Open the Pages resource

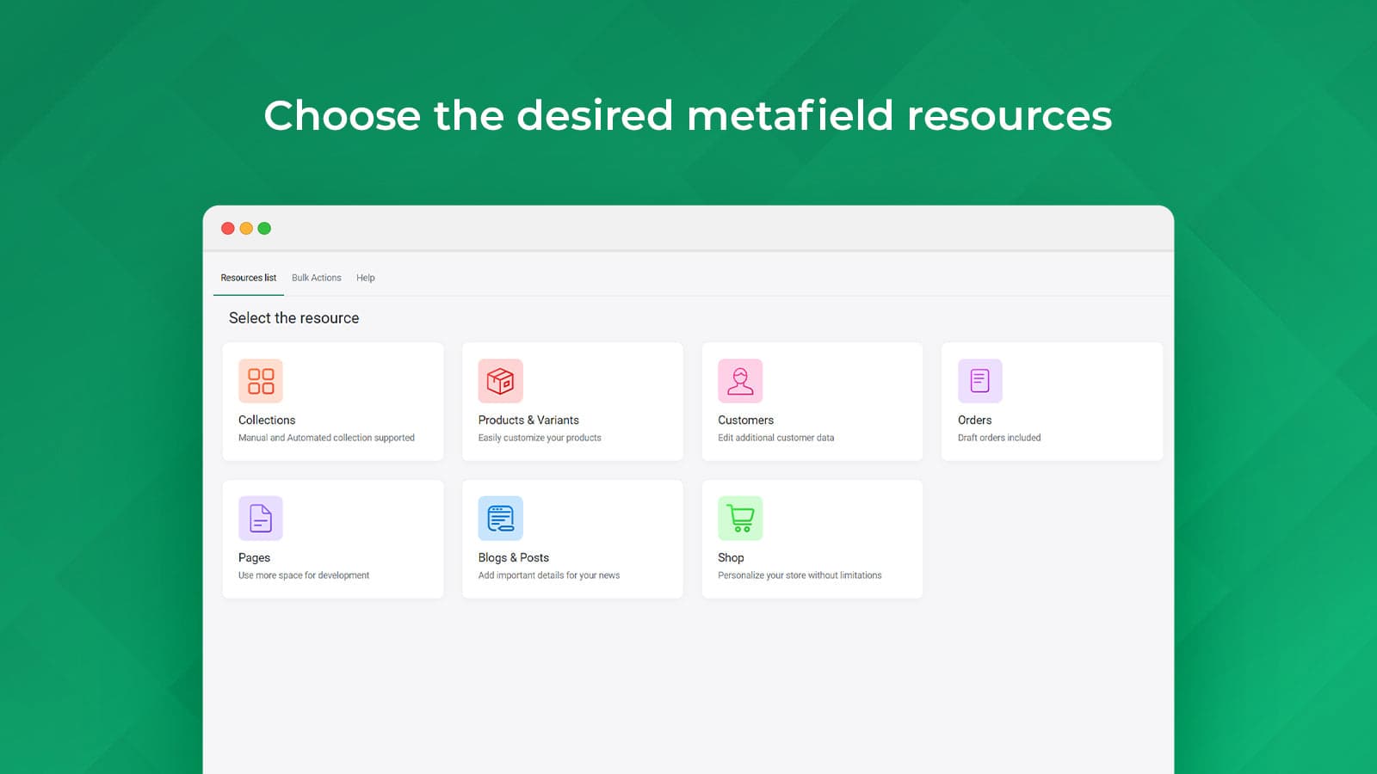tap(332, 538)
